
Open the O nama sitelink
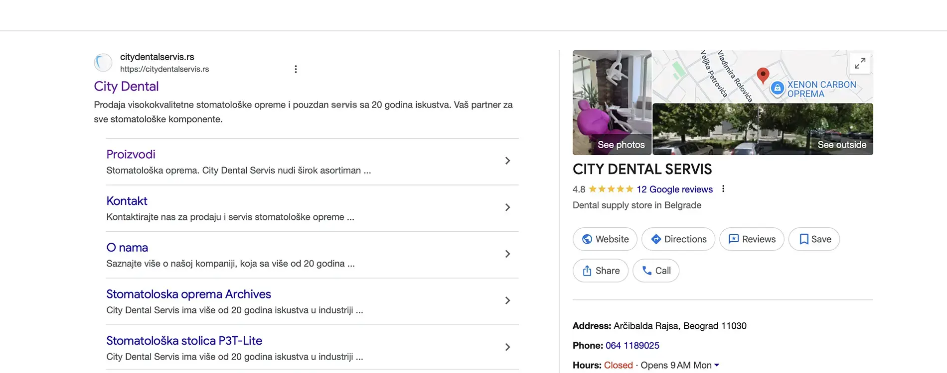pos(127,248)
